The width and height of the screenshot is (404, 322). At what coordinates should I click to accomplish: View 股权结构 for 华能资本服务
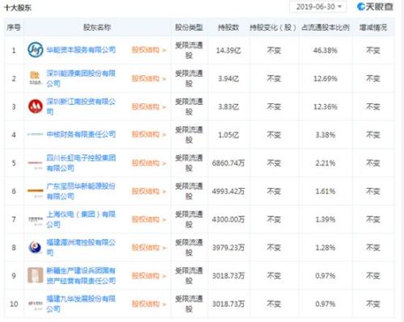coord(149,50)
